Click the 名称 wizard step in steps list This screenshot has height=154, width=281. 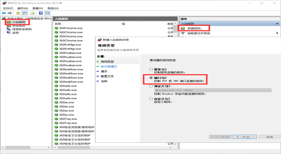104,81
